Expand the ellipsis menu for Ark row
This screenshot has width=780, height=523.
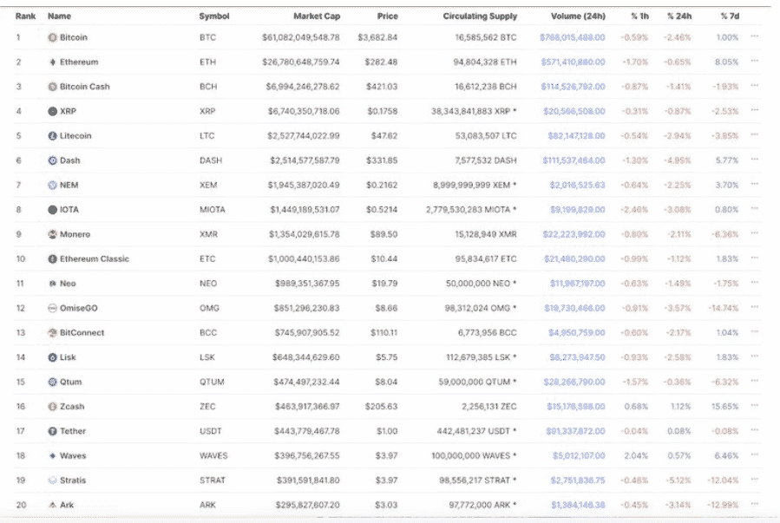[754, 505]
